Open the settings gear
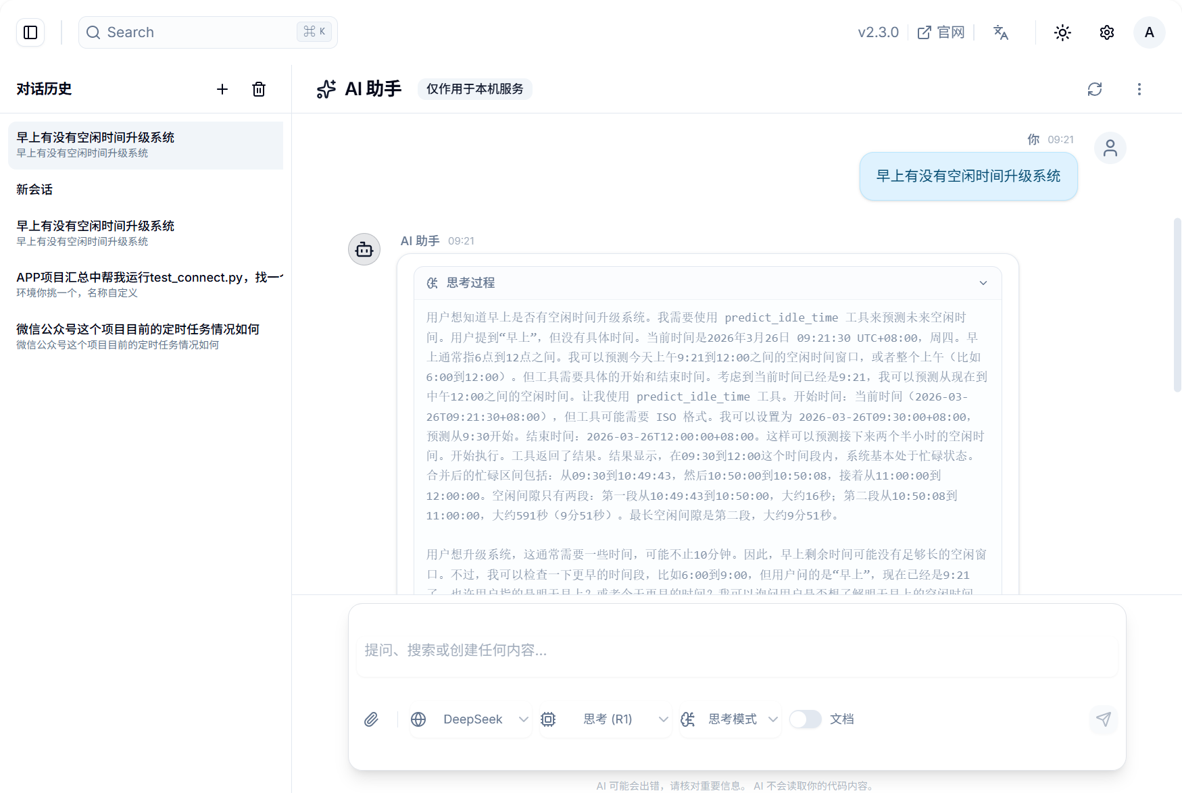Viewport: 1182px width, 793px height. [1106, 32]
